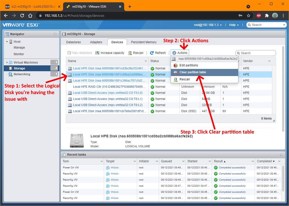
Task: Open the Adapters tab
Action: 96,42
